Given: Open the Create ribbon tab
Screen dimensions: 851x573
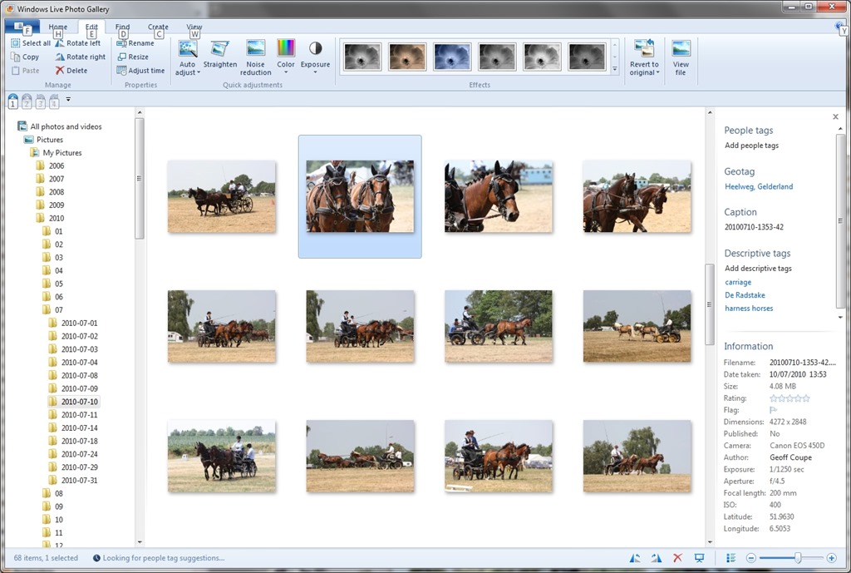Looking at the screenshot, I should [158, 27].
